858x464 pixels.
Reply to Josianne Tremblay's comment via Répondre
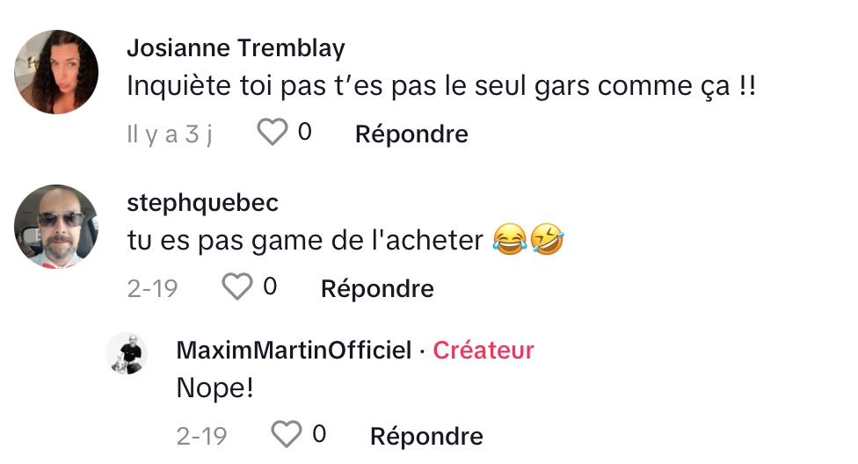pyautogui.click(x=411, y=134)
